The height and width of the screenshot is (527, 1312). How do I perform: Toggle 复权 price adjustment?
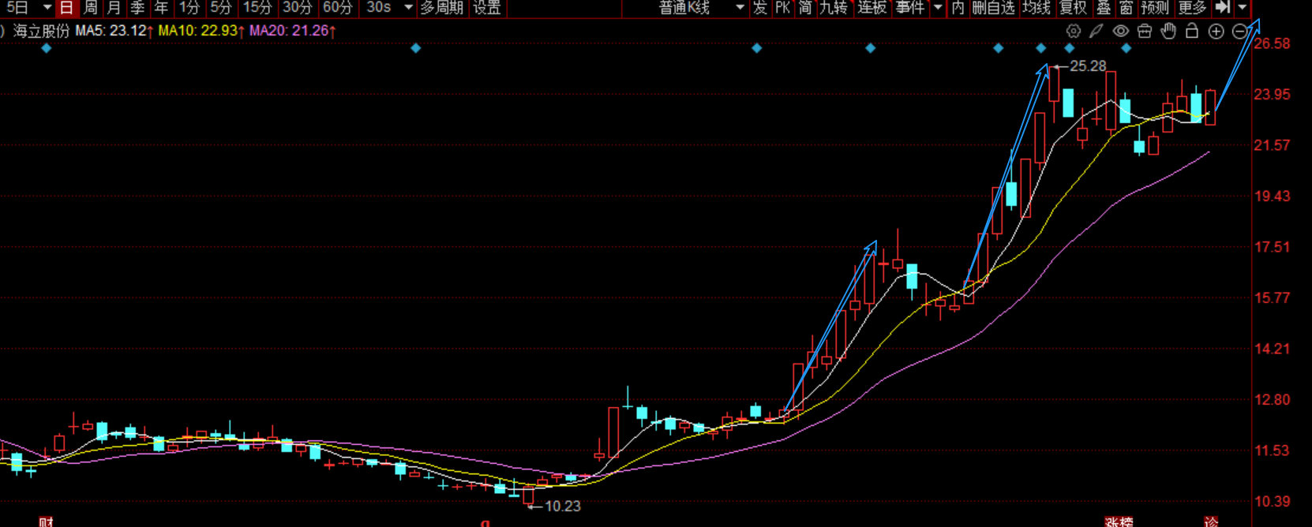pos(1074,7)
